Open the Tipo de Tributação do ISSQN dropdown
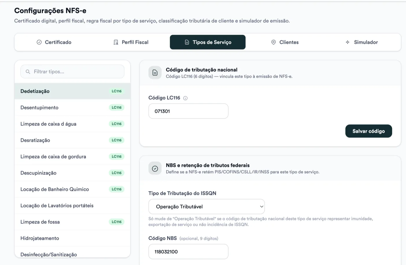 (206, 206)
